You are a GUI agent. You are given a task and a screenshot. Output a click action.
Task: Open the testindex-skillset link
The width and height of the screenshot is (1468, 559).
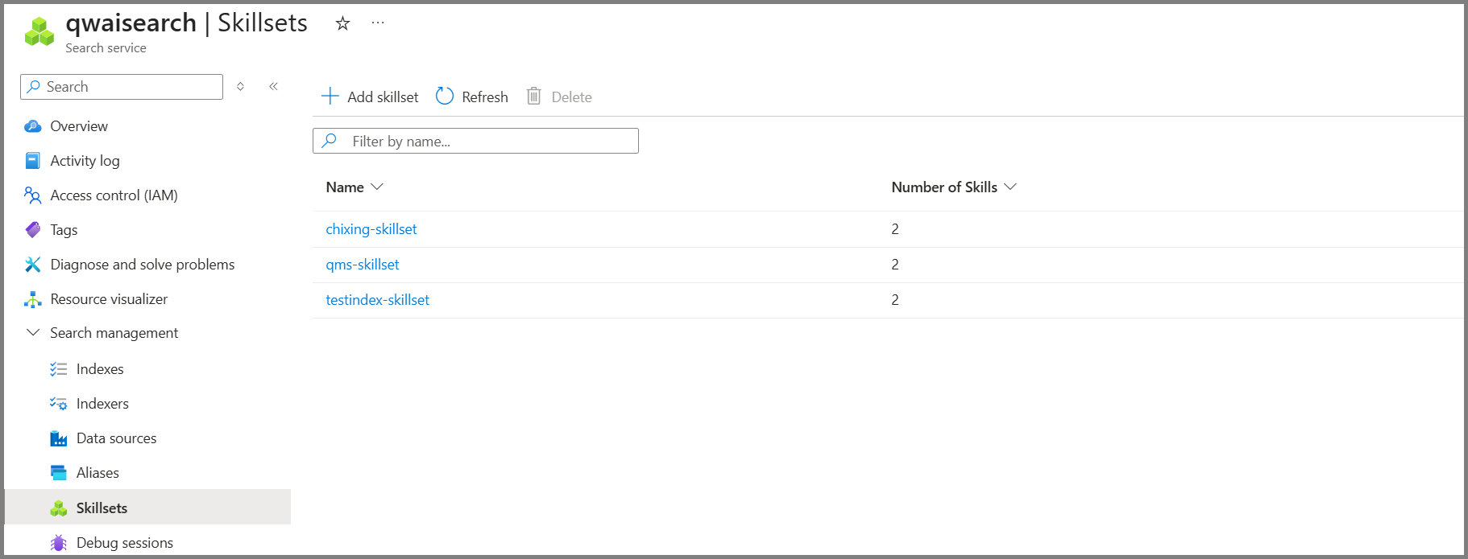pyautogui.click(x=377, y=300)
